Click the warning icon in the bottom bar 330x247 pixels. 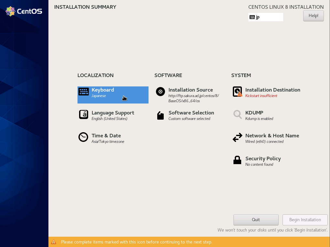click(x=54, y=242)
